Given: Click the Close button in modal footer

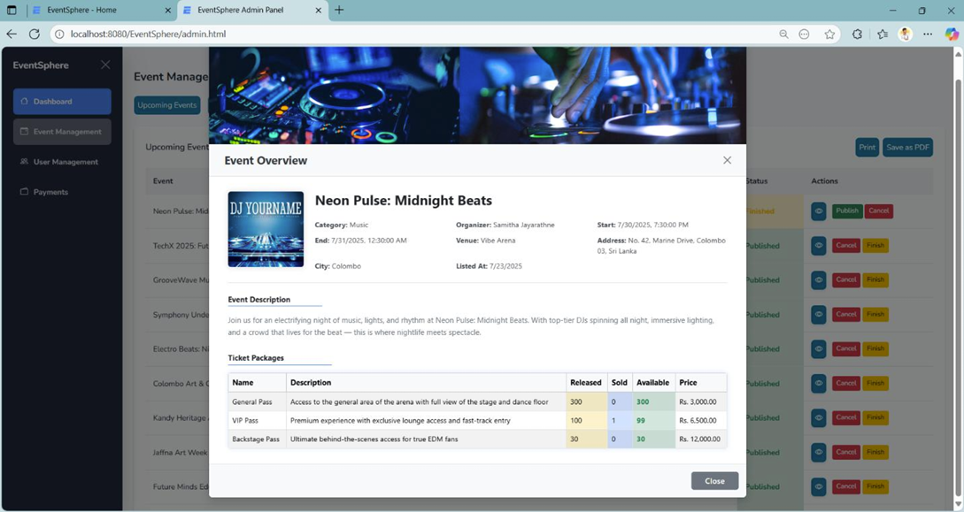Looking at the screenshot, I should [714, 481].
